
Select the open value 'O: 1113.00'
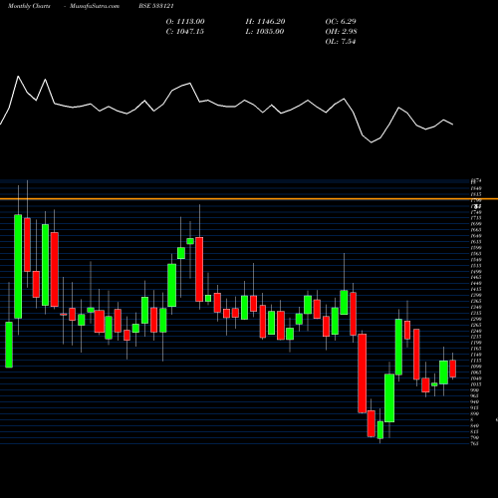185,22
